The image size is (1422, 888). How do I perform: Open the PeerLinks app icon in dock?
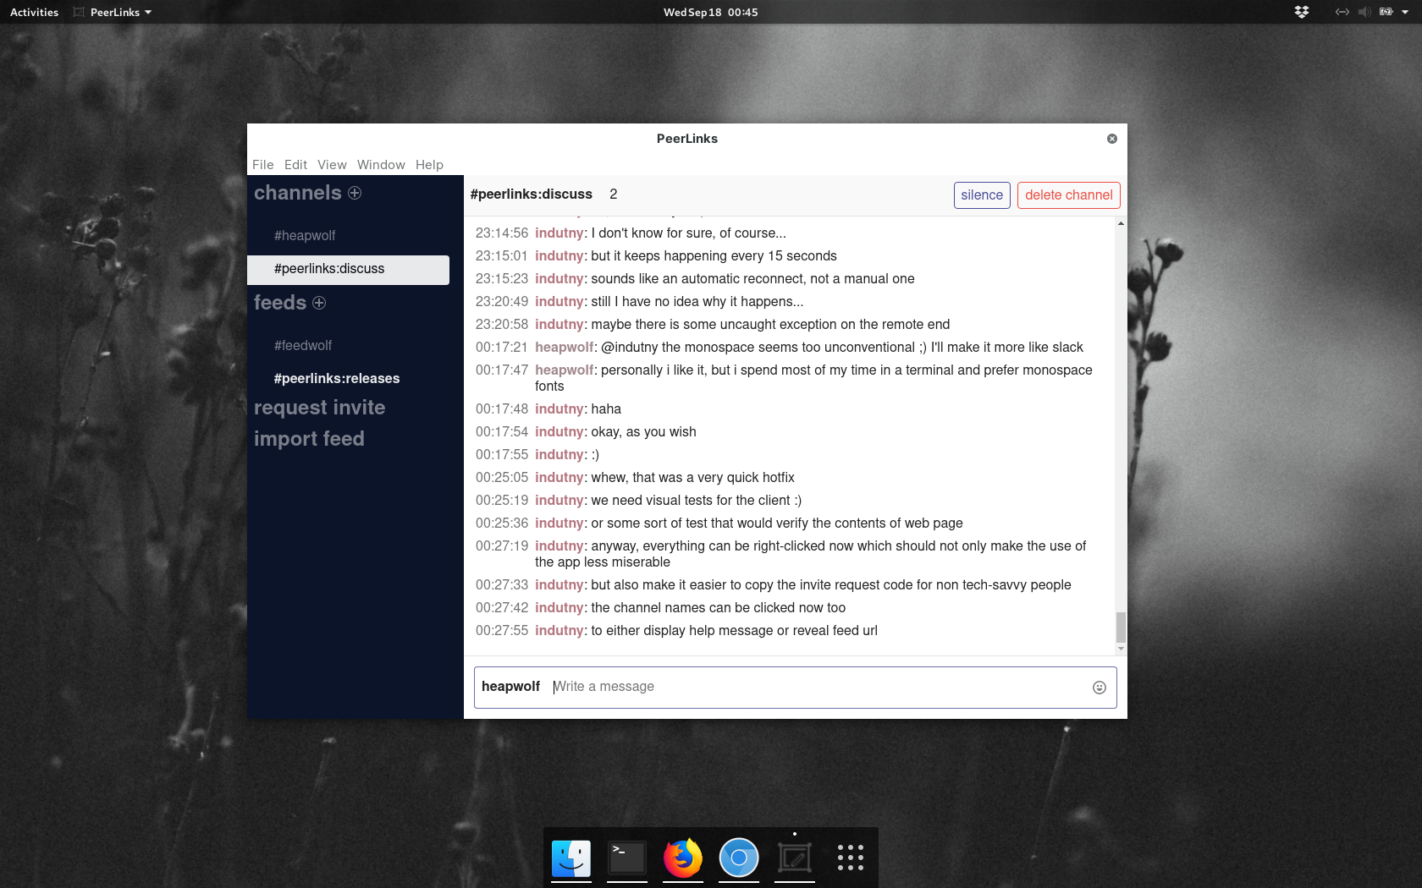tap(795, 858)
